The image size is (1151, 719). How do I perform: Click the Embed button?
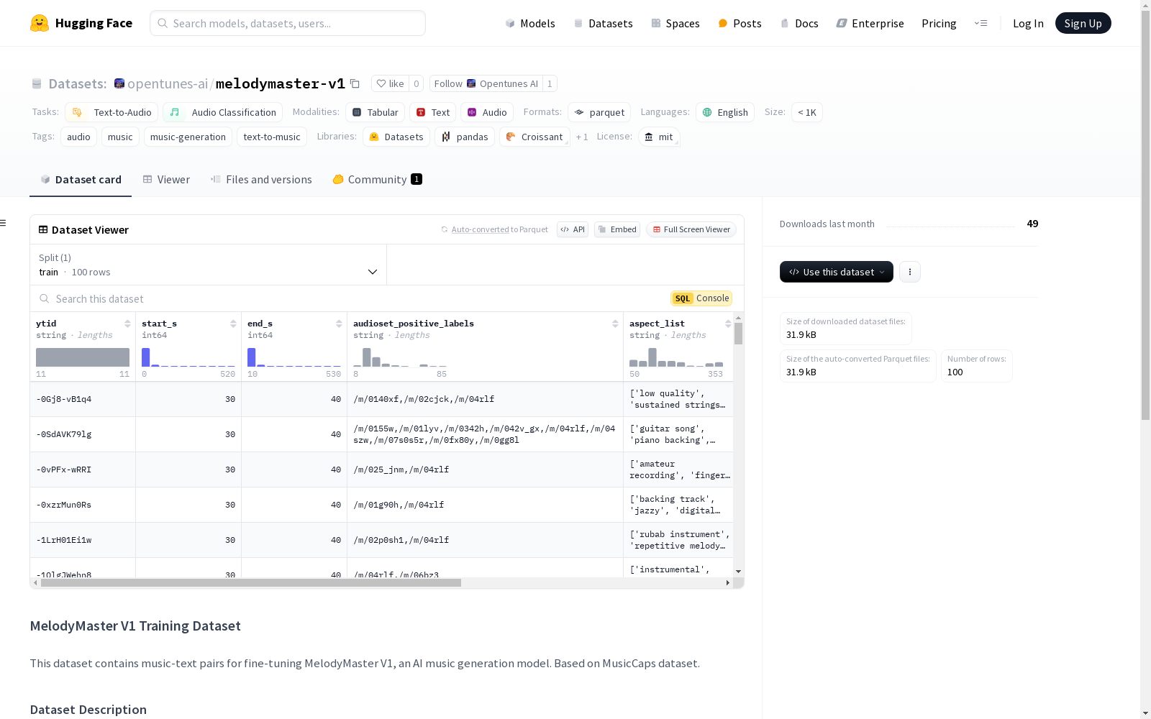[617, 229]
